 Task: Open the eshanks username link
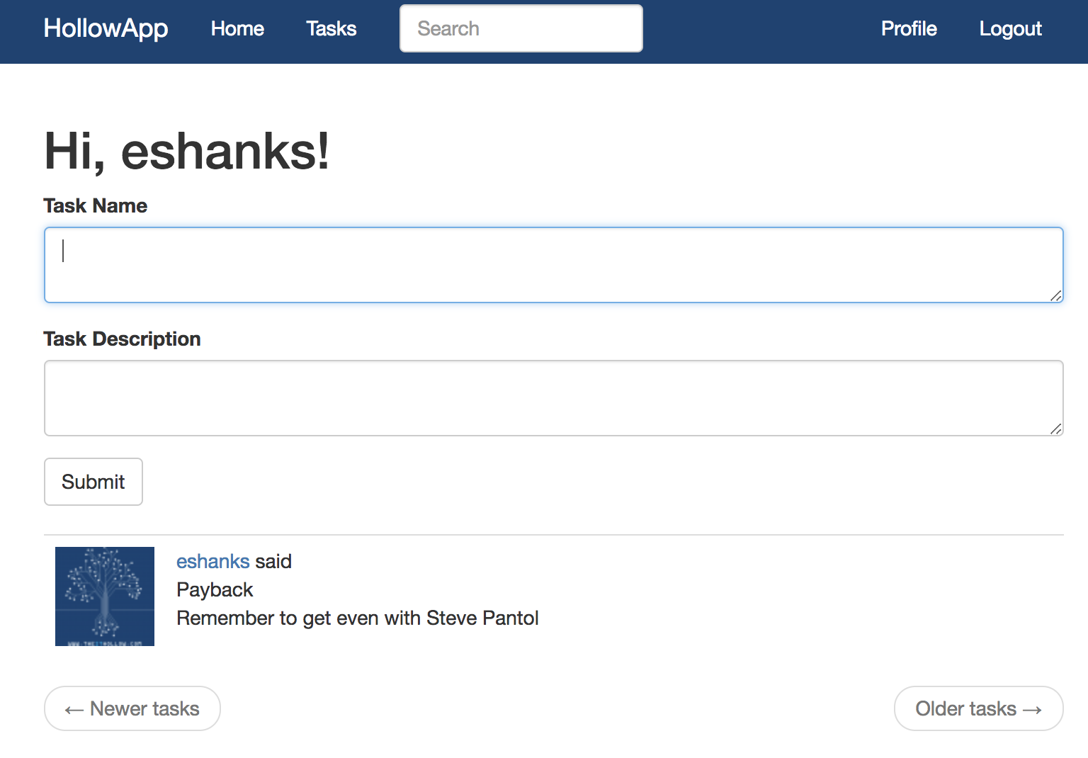[212, 561]
